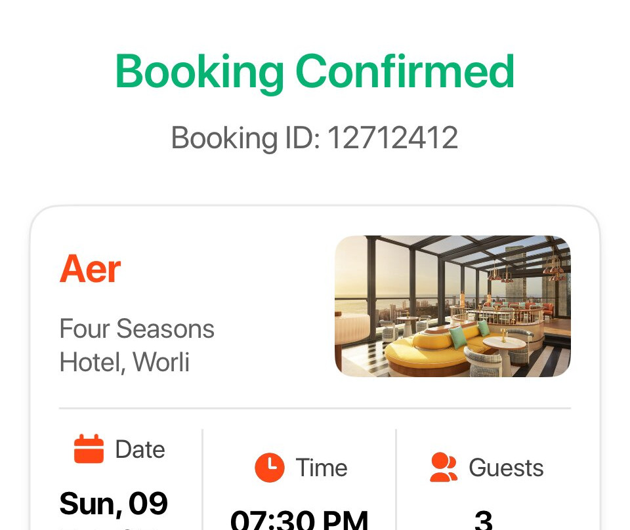Click the Guests label

click(x=506, y=468)
